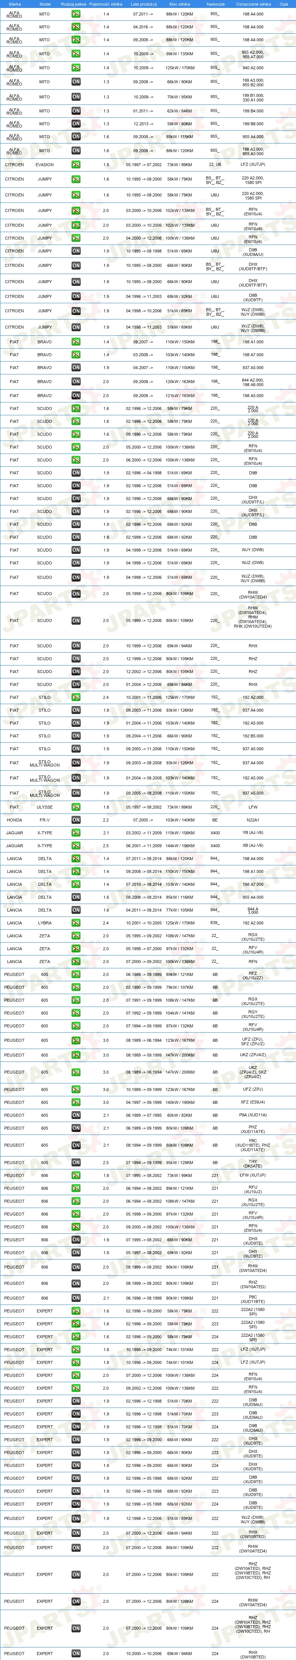Screen dimensions: 296x1660
Task: Click petrol icon in Lancia Zeta 108kW/147KM row
Action: click(x=75, y=936)
